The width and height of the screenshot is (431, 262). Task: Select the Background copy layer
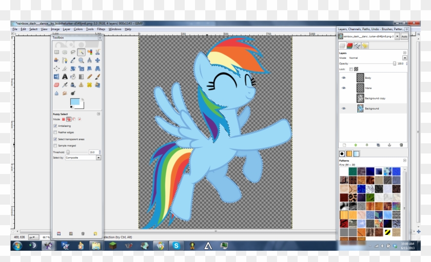coord(373,98)
